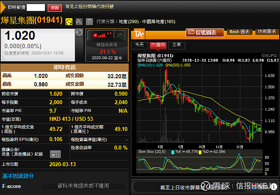Select the 三年 chart period

[176, 45]
